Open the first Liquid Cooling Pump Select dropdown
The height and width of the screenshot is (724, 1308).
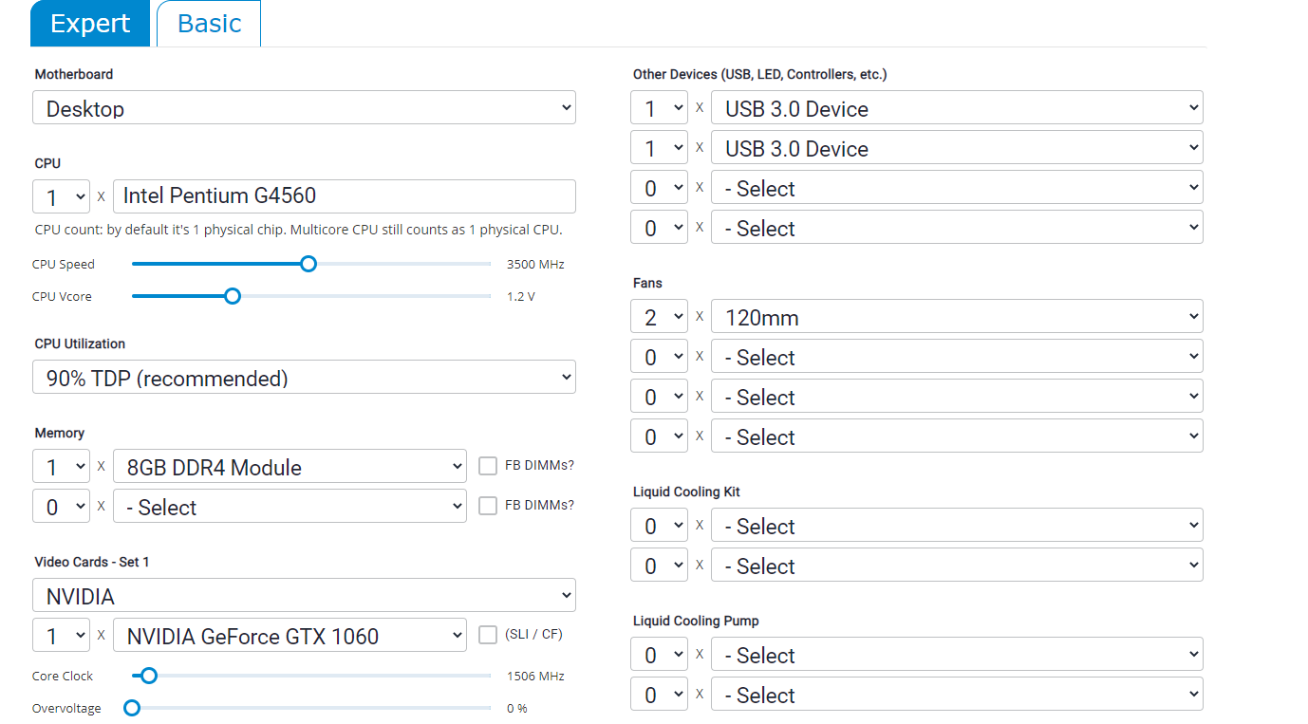click(x=957, y=655)
